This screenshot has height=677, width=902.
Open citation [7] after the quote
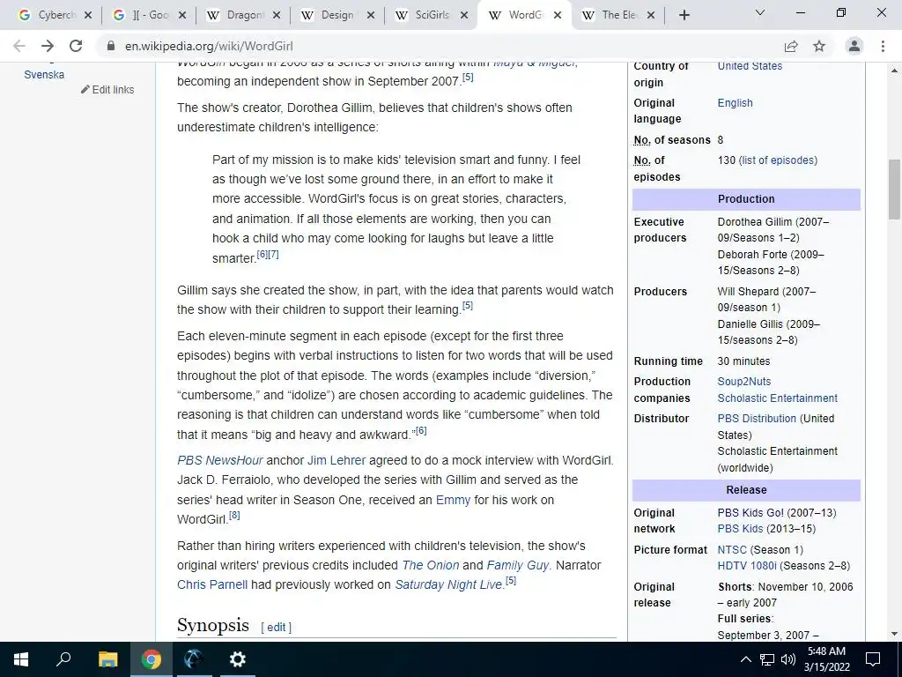(273, 254)
